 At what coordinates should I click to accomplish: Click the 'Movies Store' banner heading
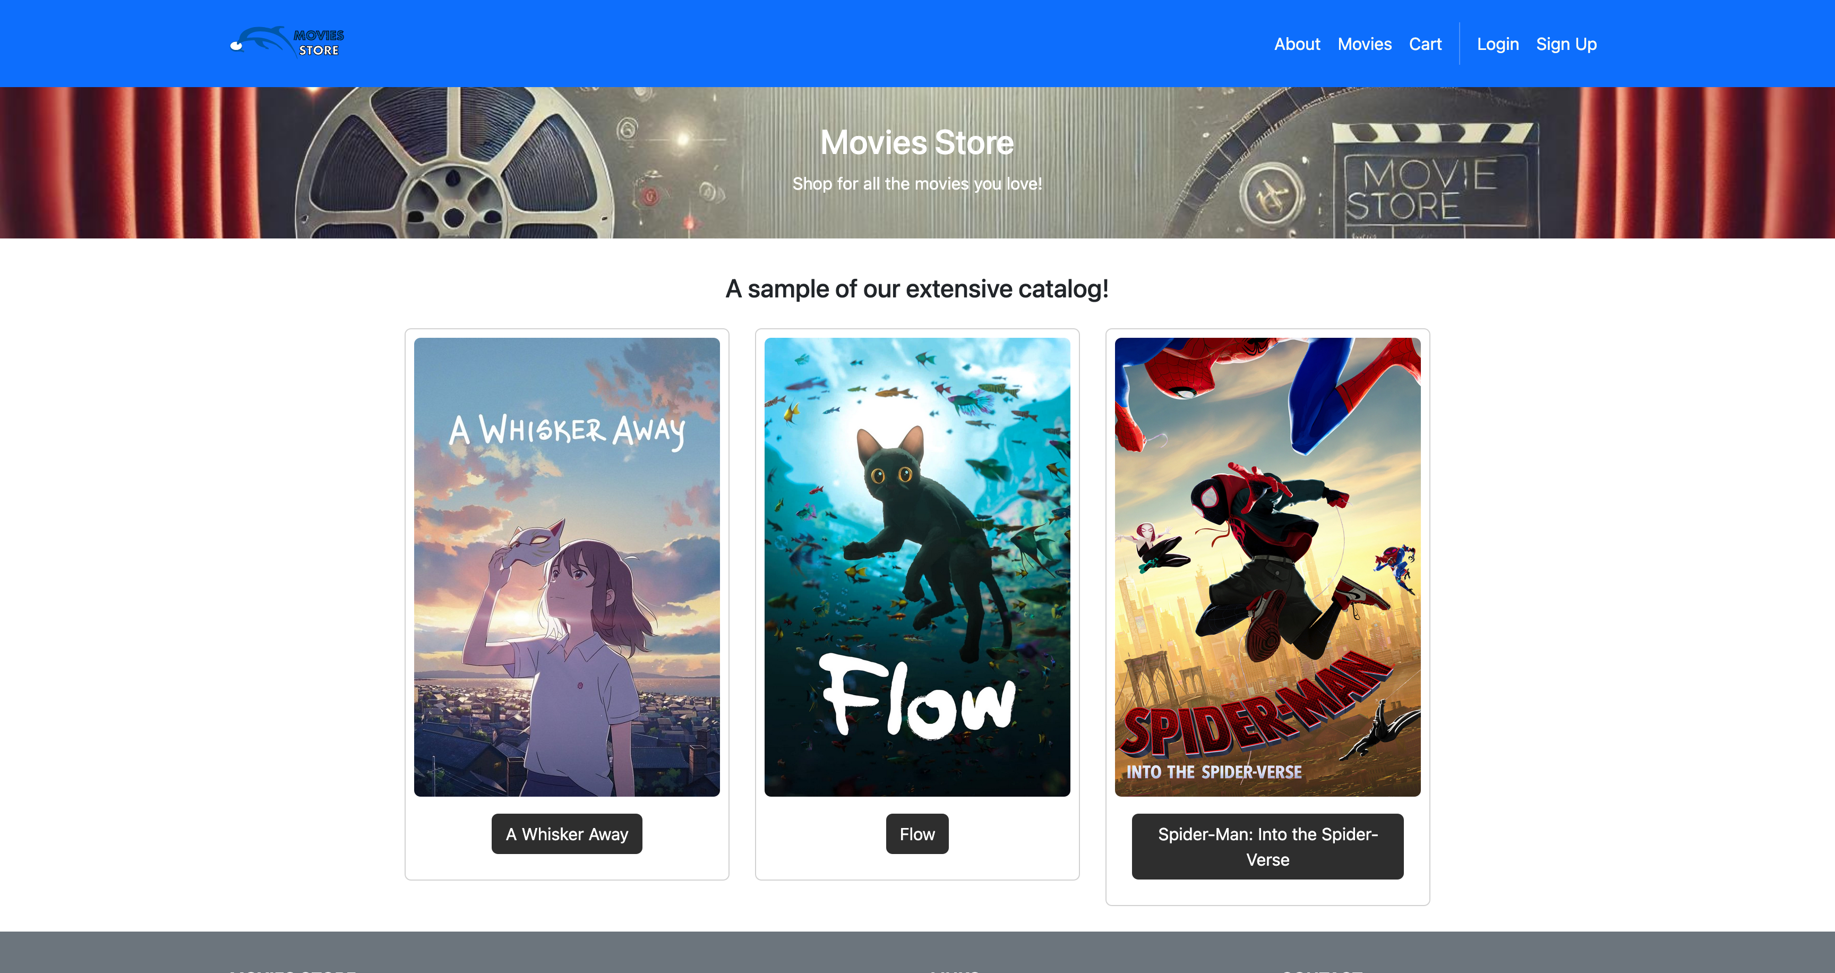tap(917, 142)
